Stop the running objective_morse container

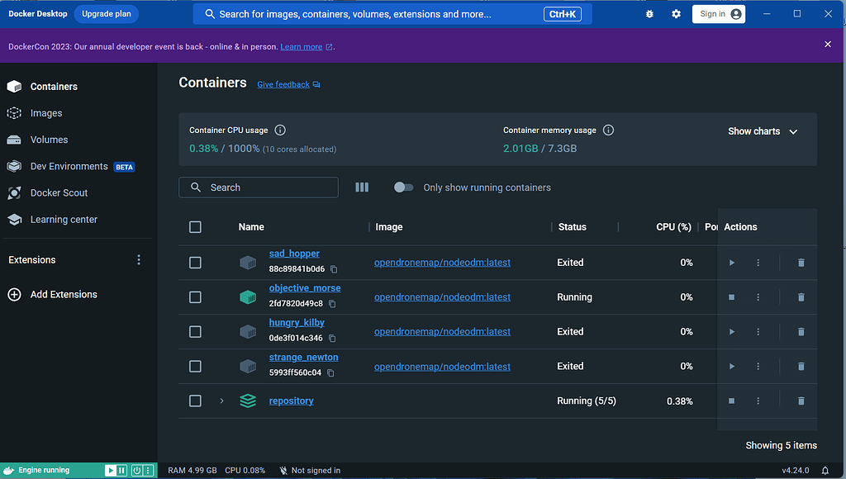pos(731,296)
